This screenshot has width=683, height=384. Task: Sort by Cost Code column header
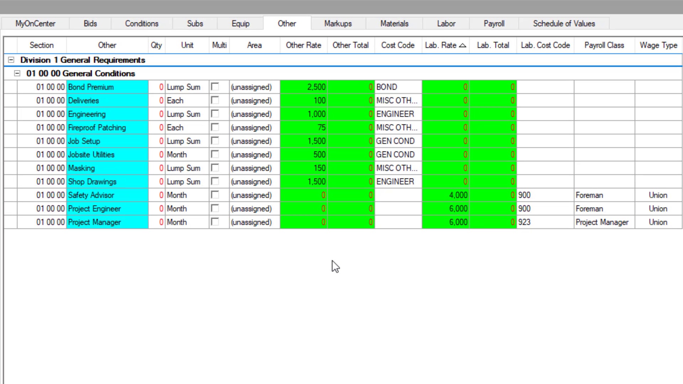coord(398,45)
